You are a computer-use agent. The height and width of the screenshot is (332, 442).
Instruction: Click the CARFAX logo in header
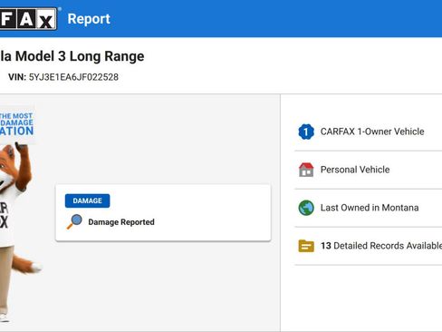(28, 19)
